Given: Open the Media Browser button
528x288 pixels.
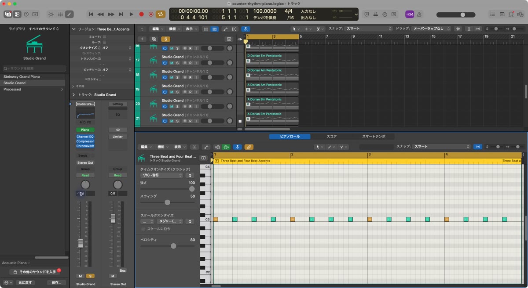Looking at the screenshot, I should pos(520,14).
